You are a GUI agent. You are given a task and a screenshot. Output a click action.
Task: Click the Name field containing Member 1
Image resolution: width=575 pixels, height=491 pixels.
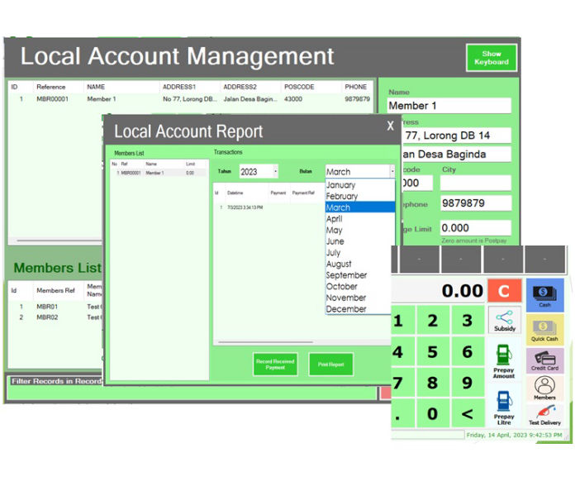pos(449,106)
